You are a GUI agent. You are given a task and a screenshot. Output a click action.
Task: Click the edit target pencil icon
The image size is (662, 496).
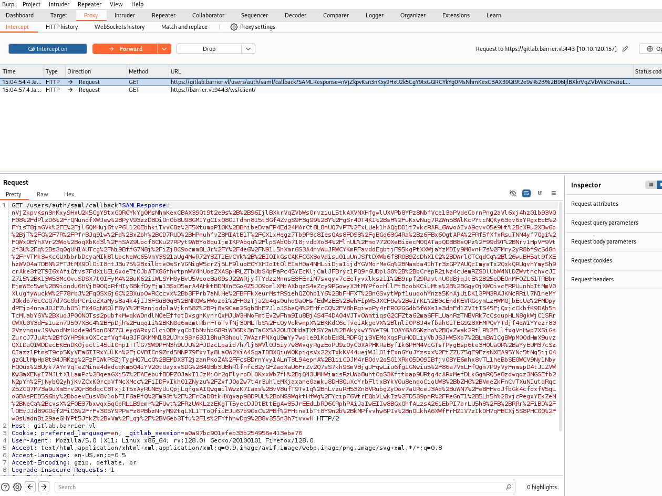point(625,49)
